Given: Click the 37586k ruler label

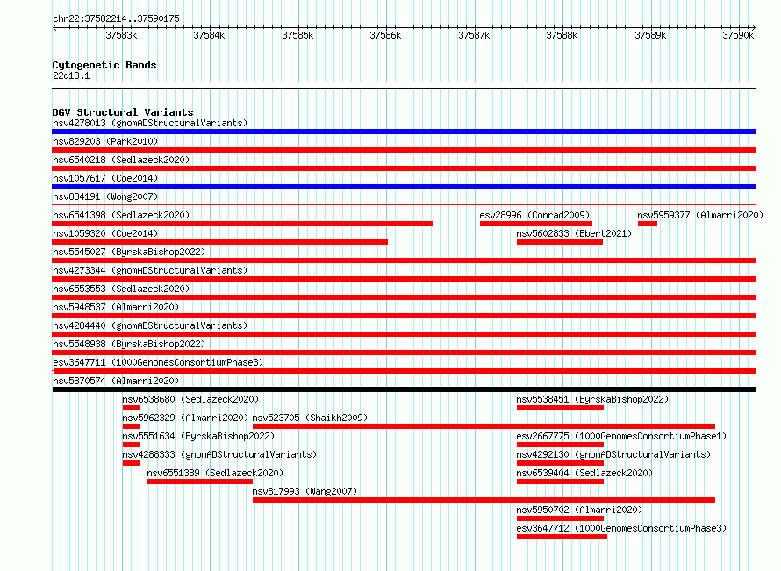Looking at the screenshot, I should tap(385, 35).
